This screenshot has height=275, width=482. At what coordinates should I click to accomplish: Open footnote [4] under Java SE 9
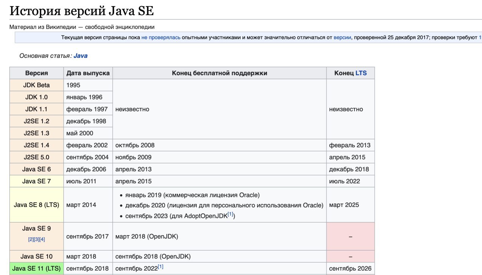coord(42,239)
